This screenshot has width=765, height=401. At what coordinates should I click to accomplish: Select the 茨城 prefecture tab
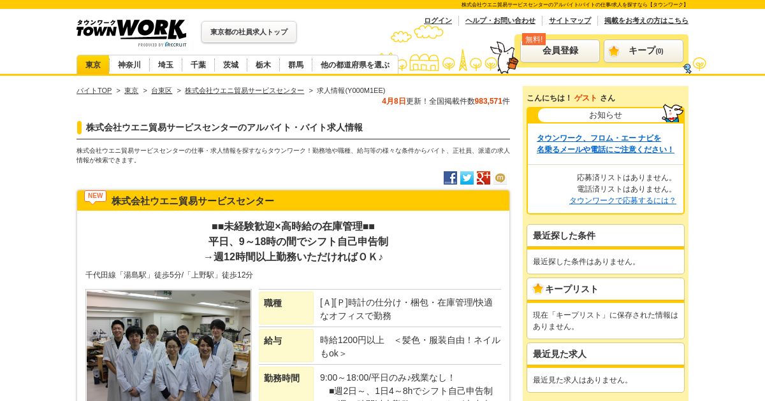coord(231,65)
